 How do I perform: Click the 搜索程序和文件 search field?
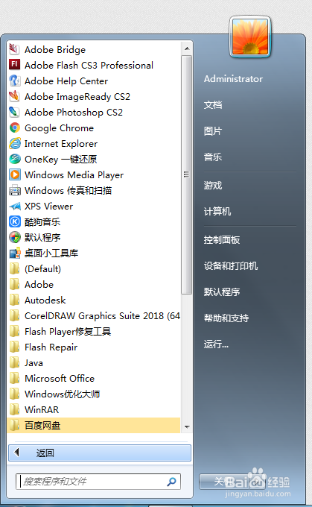click(98, 482)
